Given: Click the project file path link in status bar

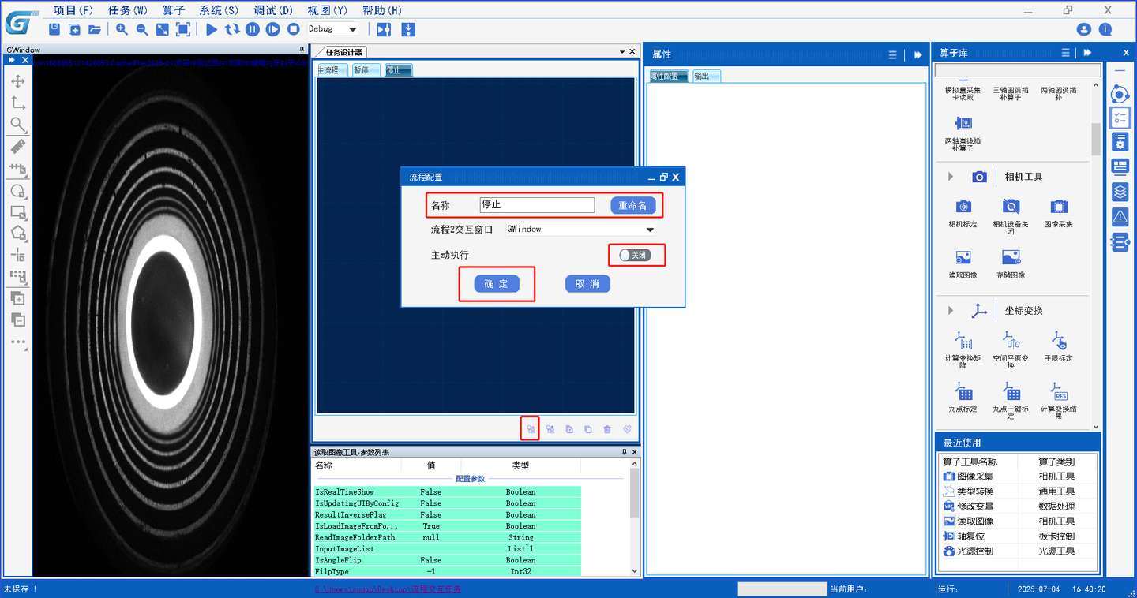Looking at the screenshot, I should (x=388, y=589).
